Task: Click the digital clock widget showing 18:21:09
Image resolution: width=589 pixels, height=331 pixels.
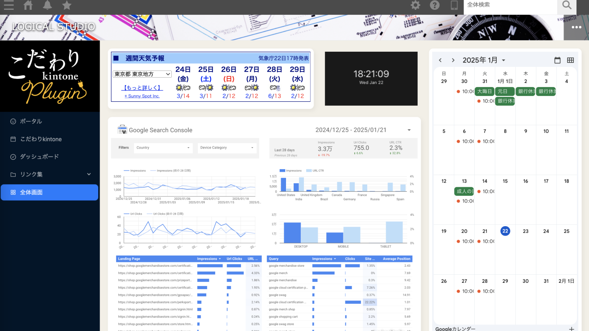Action: pyautogui.click(x=371, y=79)
